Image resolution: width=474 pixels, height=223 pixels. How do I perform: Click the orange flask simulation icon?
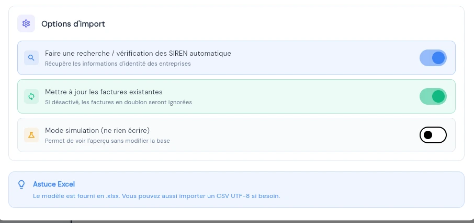31,135
